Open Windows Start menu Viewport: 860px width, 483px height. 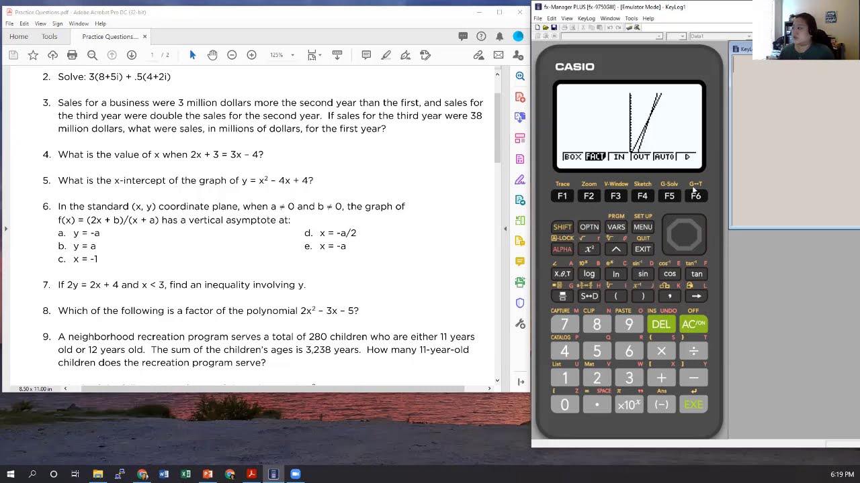coord(11,474)
